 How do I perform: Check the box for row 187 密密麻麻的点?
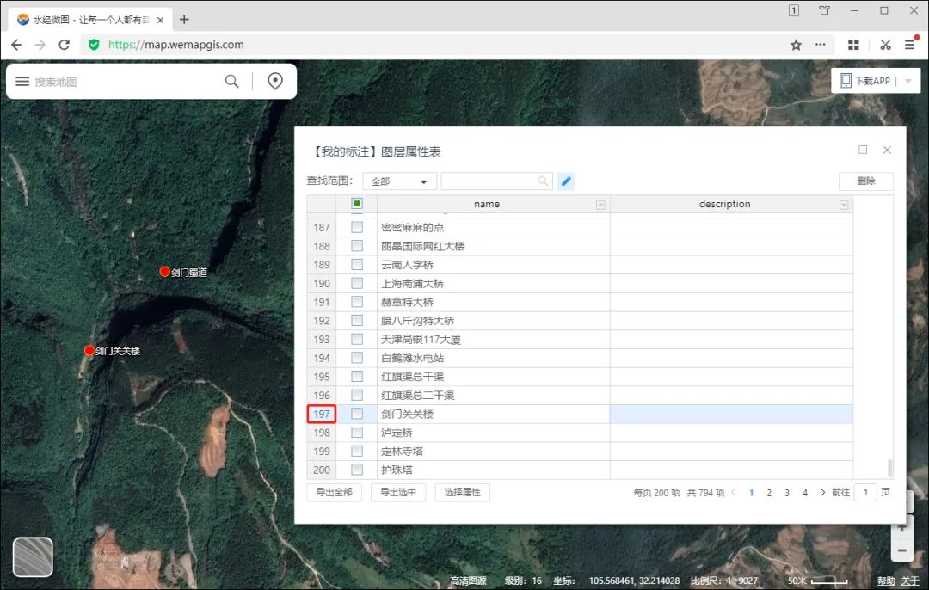(x=357, y=227)
